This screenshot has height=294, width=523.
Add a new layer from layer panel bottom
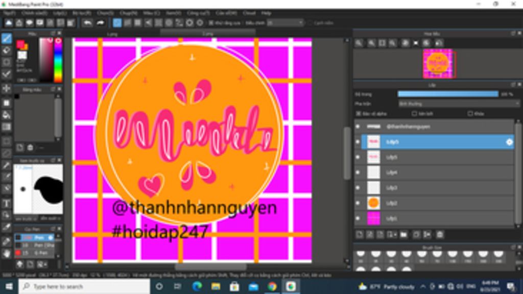coord(359,235)
